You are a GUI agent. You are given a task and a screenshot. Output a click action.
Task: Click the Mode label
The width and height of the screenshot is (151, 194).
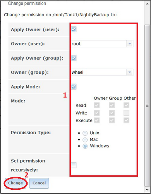tap(18, 101)
